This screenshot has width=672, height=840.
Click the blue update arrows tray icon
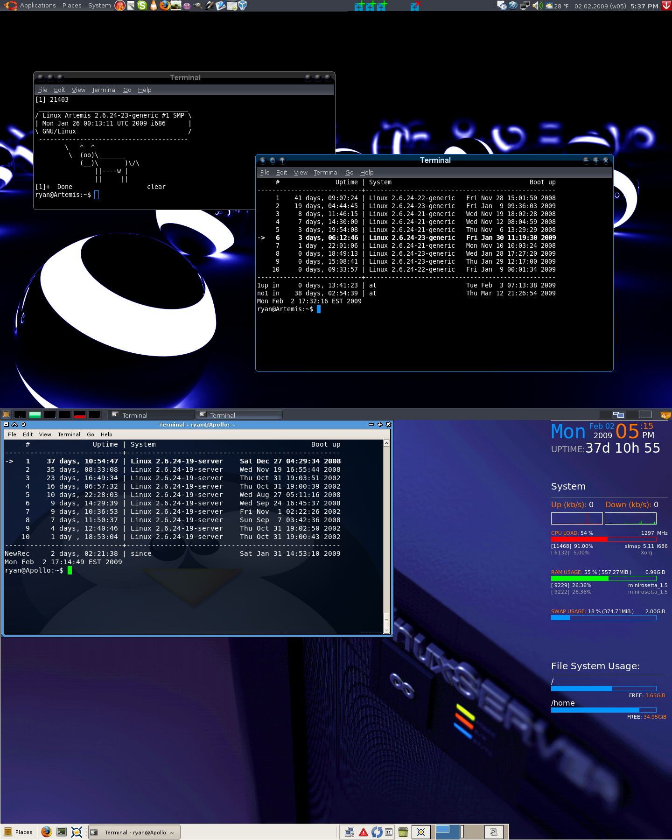click(377, 832)
